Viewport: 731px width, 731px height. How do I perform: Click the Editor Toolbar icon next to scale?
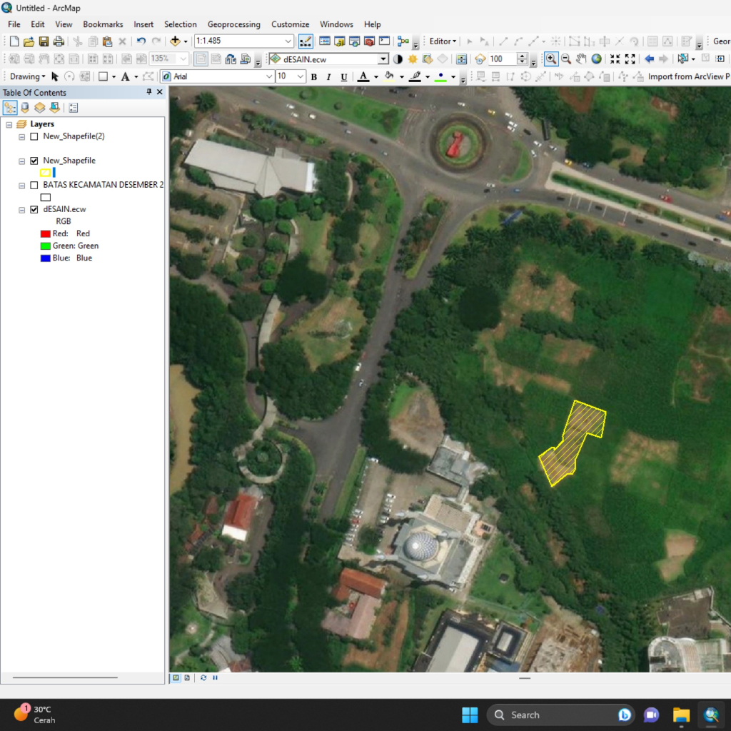(x=306, y=41)
